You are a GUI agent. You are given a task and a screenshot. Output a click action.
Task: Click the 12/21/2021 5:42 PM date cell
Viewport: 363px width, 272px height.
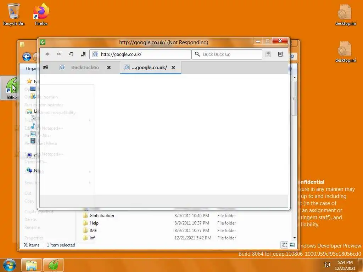[x=193, y=238]
